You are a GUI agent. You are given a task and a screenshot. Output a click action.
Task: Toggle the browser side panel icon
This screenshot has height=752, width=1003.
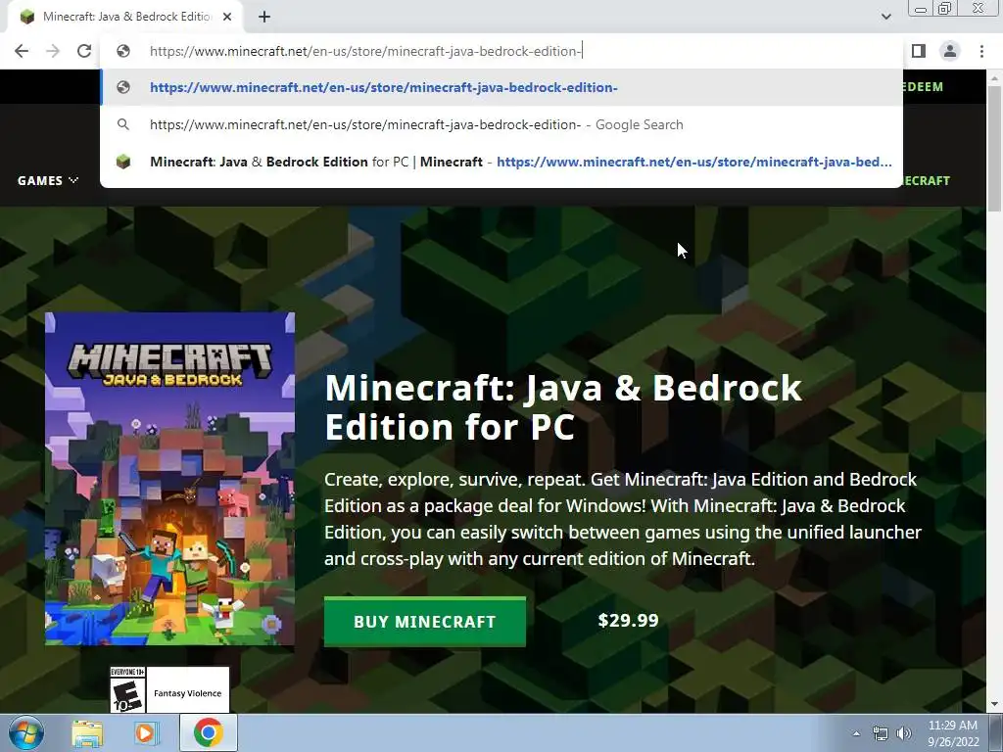tap(919, 51)
